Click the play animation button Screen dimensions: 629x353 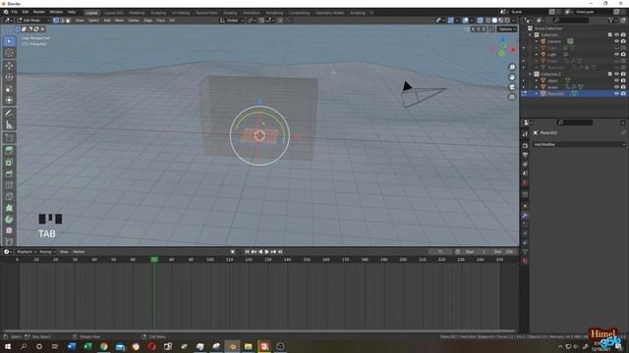click(x=266, y=252)
